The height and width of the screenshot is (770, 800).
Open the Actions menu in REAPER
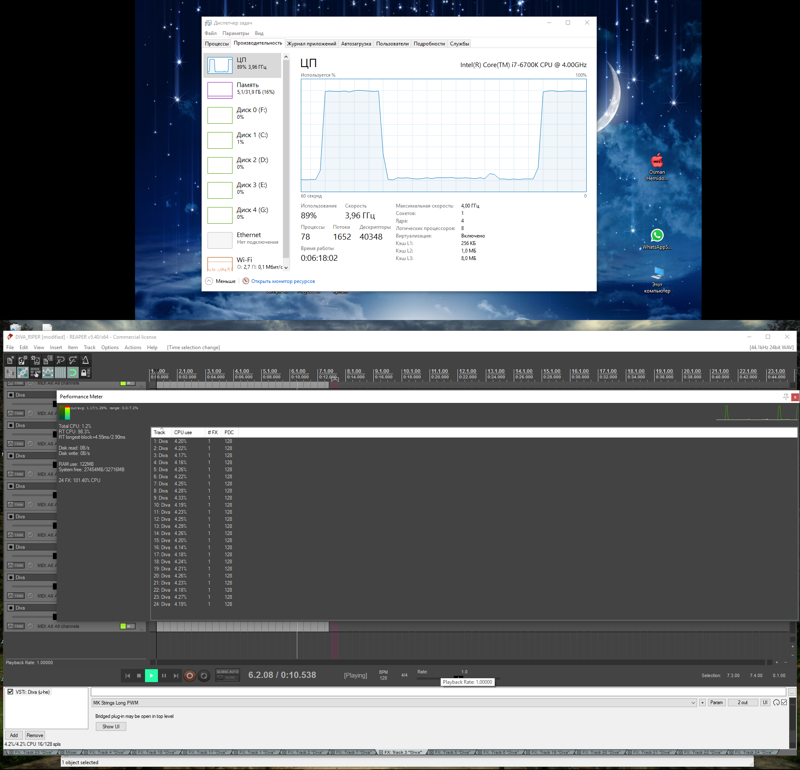click(x=132, y=347)
